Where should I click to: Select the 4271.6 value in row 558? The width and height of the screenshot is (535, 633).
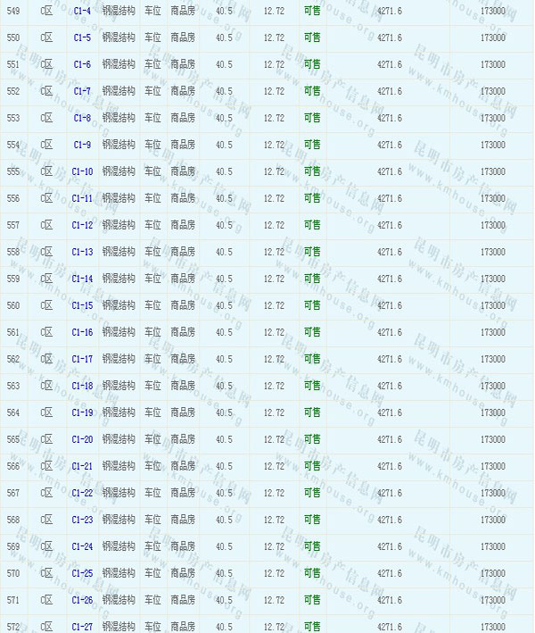point(389,252)
